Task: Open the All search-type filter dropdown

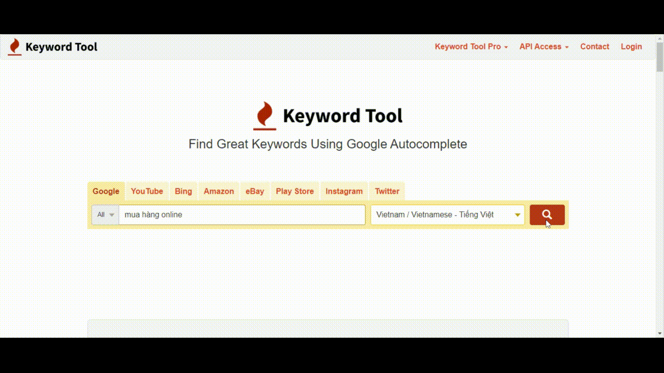Action: pyautogui.click(x=105, y=215)
